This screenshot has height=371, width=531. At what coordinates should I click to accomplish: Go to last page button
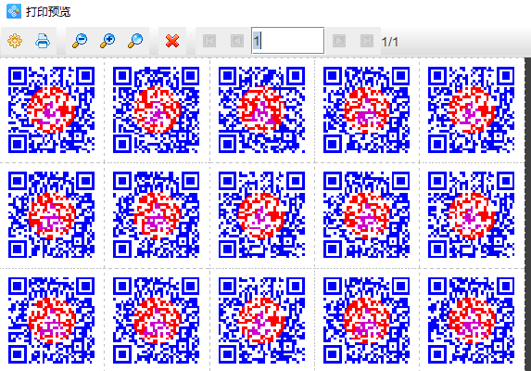[367, 41]
